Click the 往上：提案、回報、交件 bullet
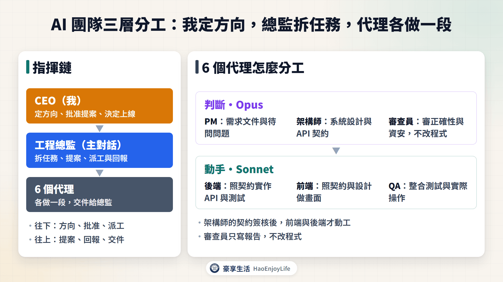503x282 pixels. [x=79, y=239]
